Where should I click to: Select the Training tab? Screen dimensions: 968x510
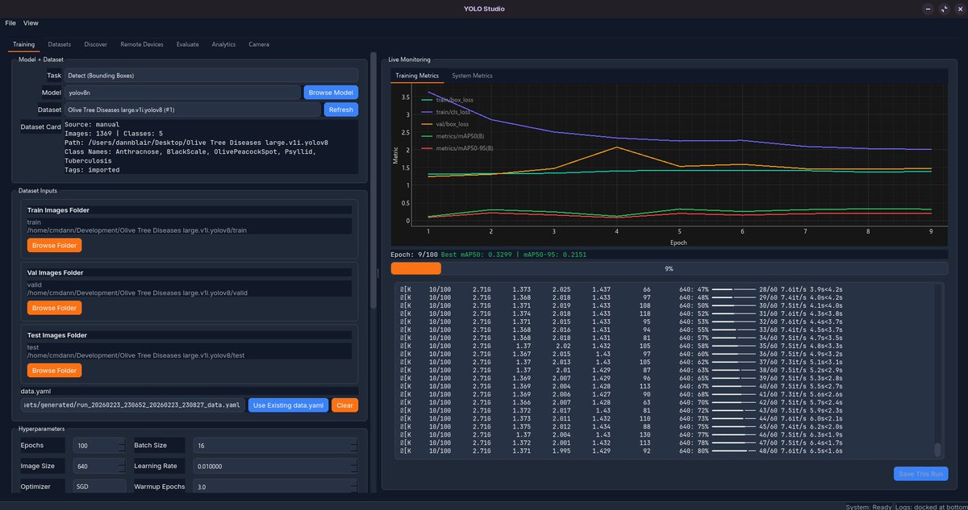tap(23, 44)
